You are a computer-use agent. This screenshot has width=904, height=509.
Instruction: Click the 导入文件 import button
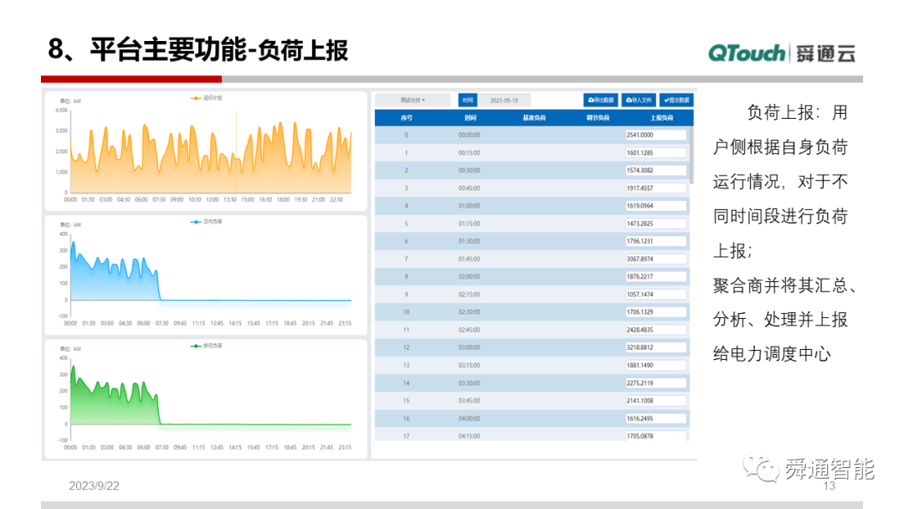(x=639, y=100)
